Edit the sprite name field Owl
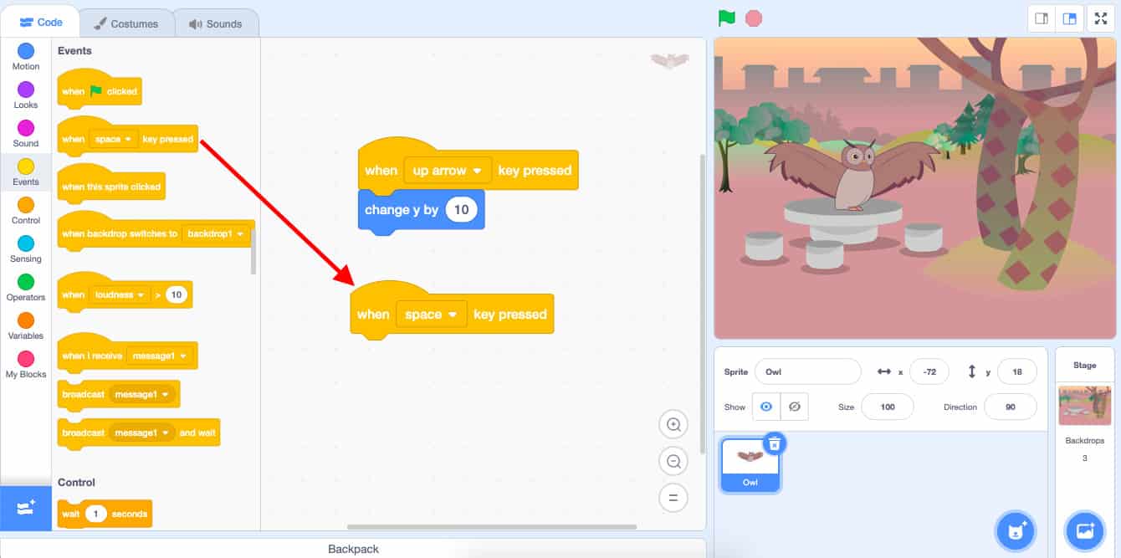This screenshot has height=558, width=1121. click(807, 371)
